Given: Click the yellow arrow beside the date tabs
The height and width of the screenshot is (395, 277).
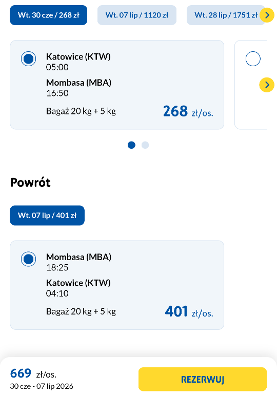Looking at the screenshot, I should (267, 15).
